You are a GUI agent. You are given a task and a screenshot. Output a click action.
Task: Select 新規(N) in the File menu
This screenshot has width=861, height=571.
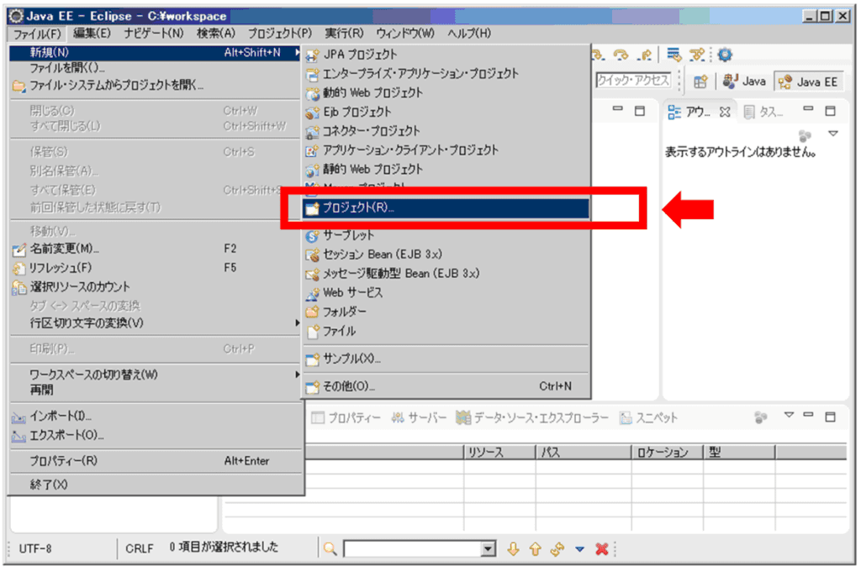coord(156,53)
